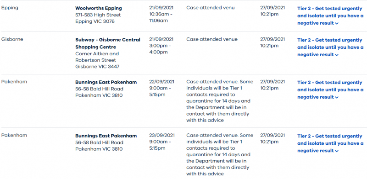The height and width of the screenshot is (179, 367).
Task: Select the 571-583 High Street address text
Action: [98, 15]
